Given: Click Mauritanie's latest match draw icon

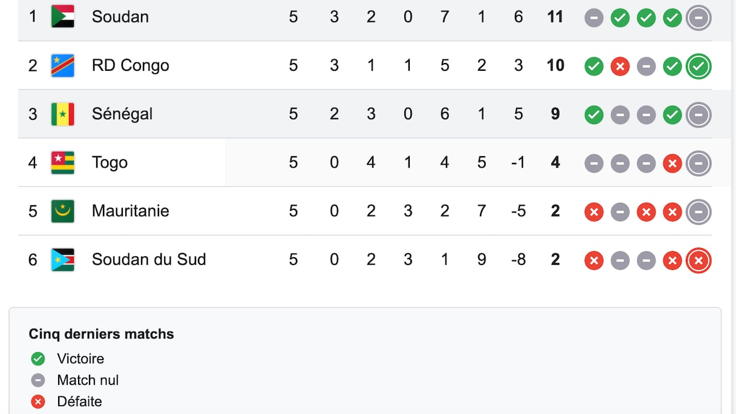Looking at the screenshot, I should click(x=698, y=212).
